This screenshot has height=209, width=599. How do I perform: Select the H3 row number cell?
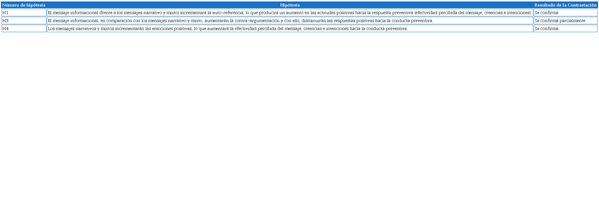pos(24,21)
